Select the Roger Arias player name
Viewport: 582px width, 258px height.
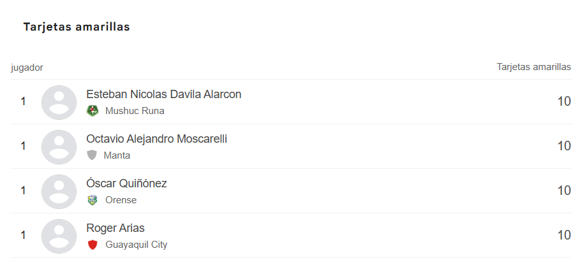pos(116,227)
